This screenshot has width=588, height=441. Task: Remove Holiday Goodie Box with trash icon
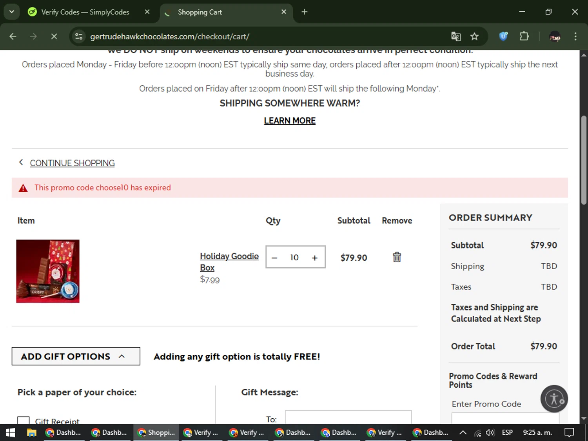[397, 257]
